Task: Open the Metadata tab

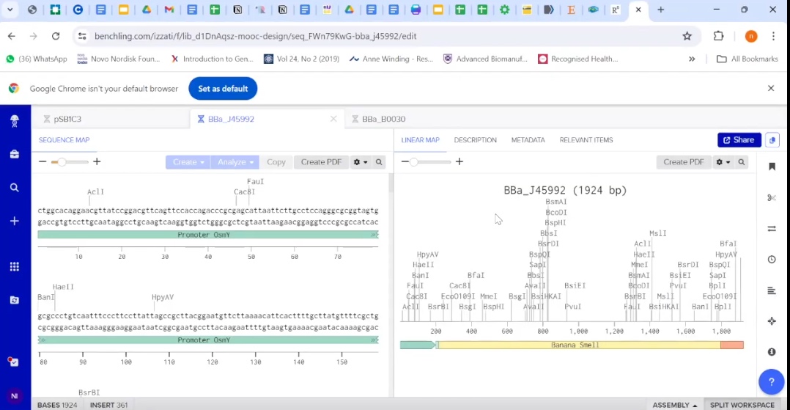Action: point(528,140)
